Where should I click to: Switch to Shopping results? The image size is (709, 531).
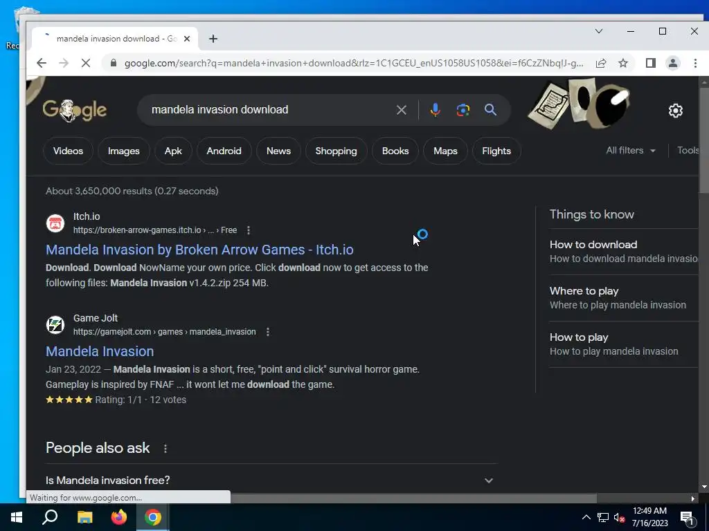tap(336, 151)
